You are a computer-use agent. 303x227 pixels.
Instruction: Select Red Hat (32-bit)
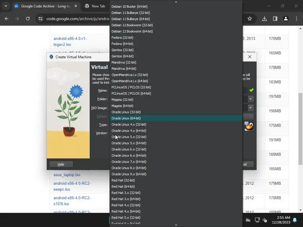[176, 180]
